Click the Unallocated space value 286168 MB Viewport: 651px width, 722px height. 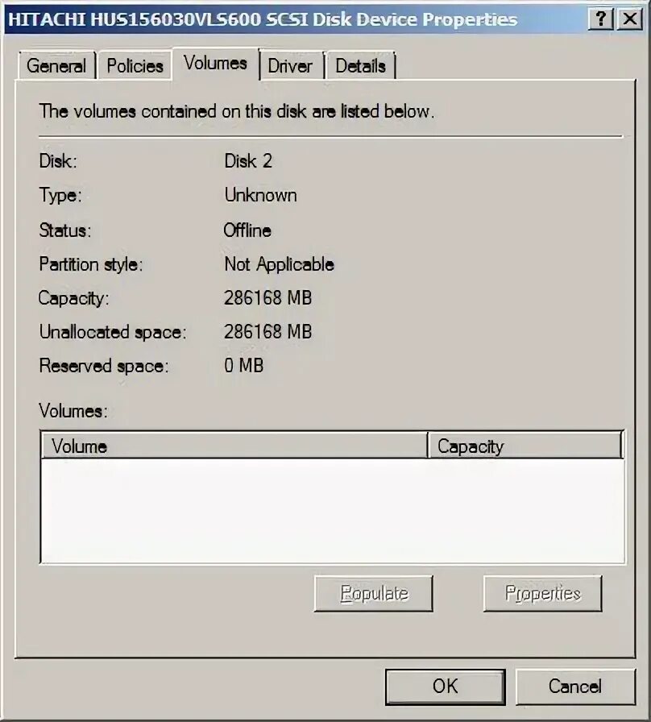click(268, 331)
